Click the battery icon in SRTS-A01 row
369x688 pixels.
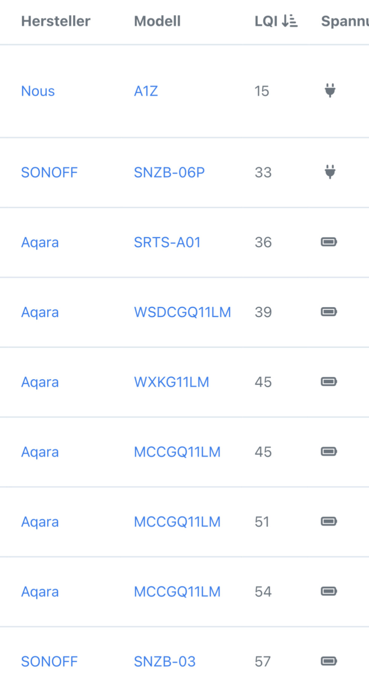coord(329,242)
